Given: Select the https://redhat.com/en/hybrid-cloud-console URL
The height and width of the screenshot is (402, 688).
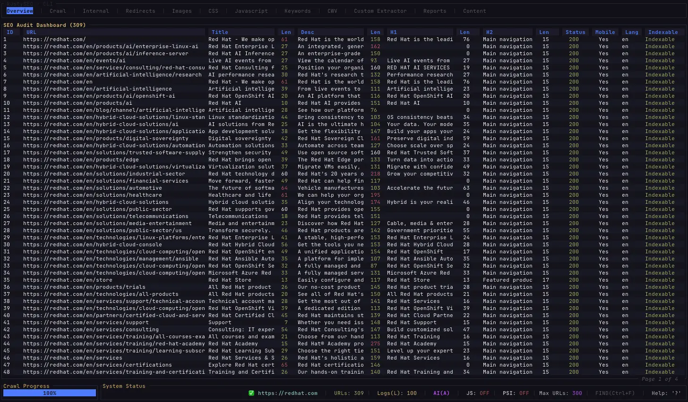Looking at the screenshot, I should point(93,244).
